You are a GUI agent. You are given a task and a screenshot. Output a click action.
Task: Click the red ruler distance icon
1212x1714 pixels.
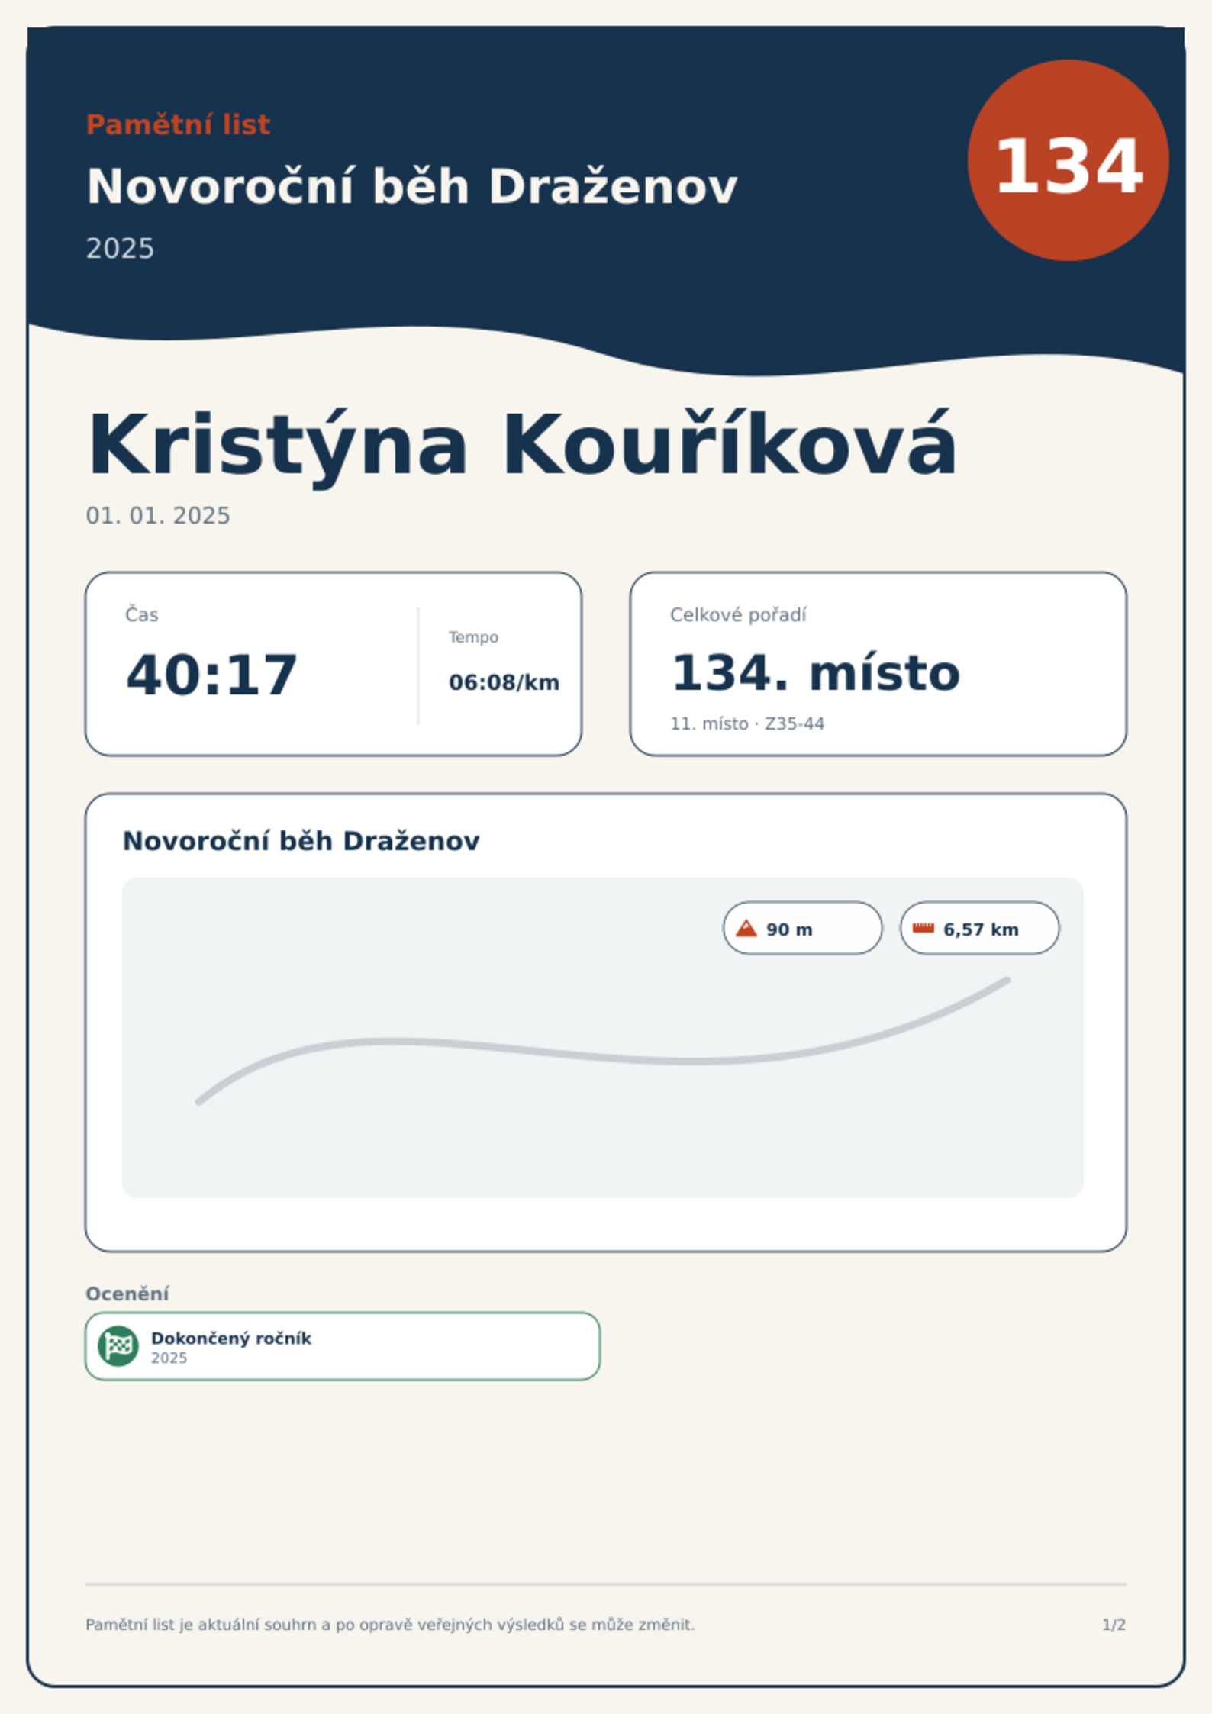tap(924, 928)
